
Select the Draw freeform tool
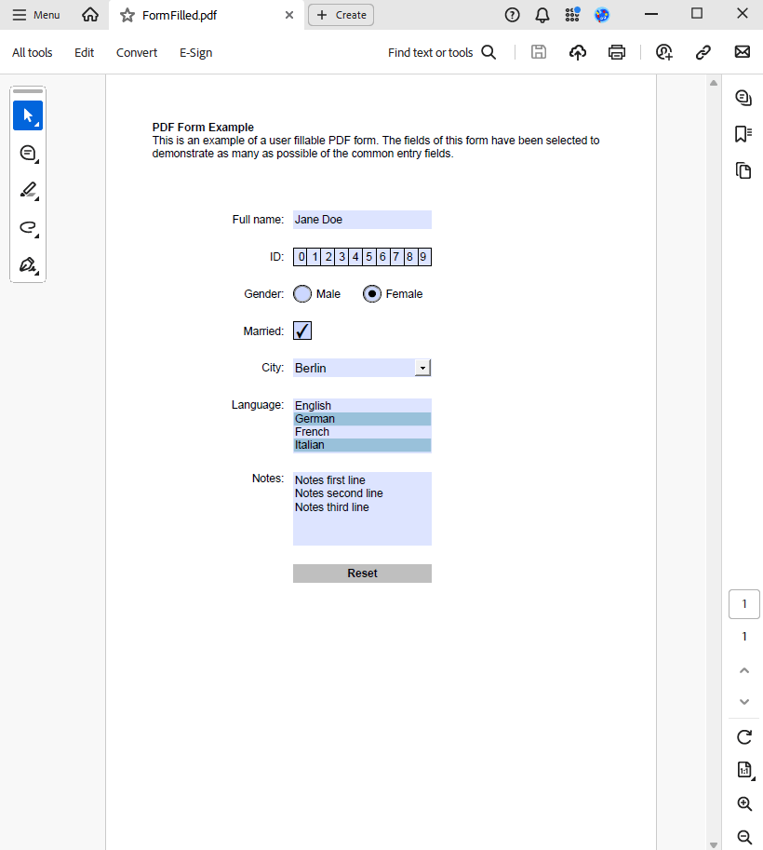(x=27, y=227)
